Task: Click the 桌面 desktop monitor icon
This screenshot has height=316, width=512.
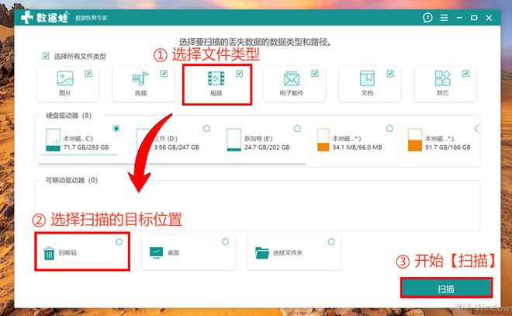Action: [157, 252]
